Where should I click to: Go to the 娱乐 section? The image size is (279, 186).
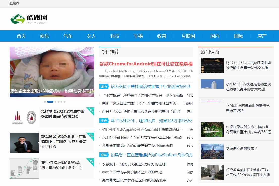point(45,36)
